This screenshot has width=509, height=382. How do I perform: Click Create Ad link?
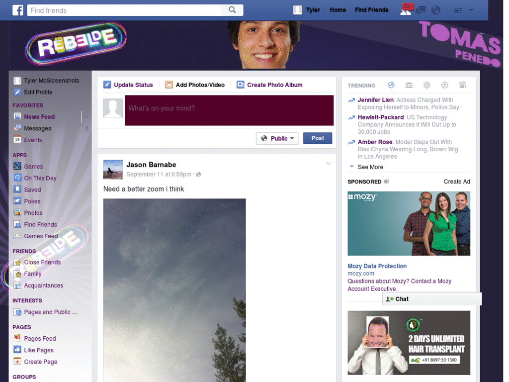(x=457, y=181)
